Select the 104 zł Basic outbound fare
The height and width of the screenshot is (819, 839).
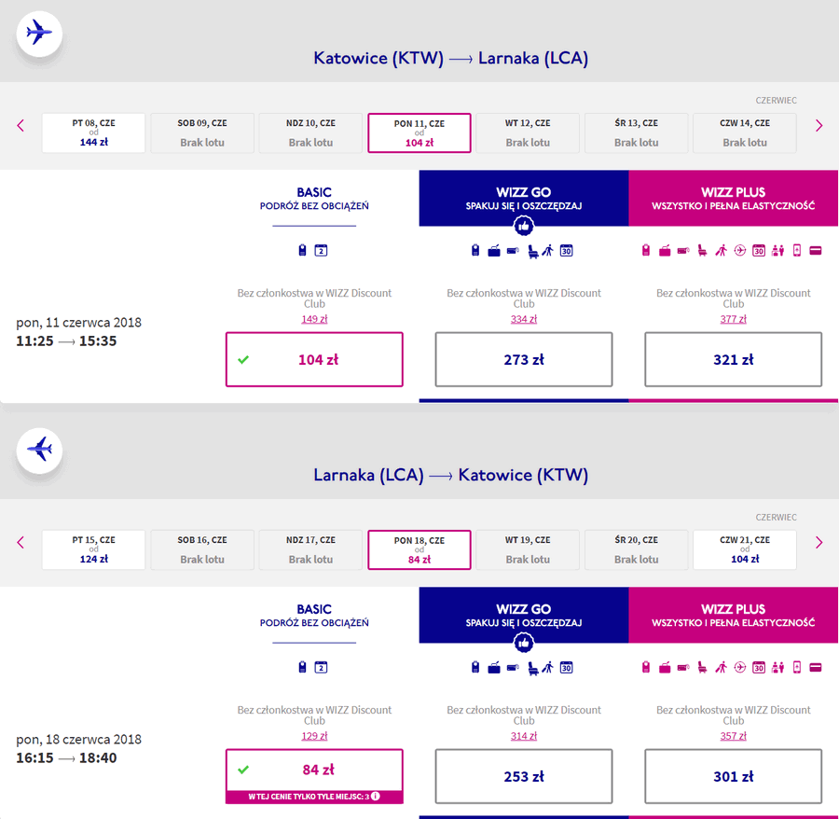tap(314, 359)
